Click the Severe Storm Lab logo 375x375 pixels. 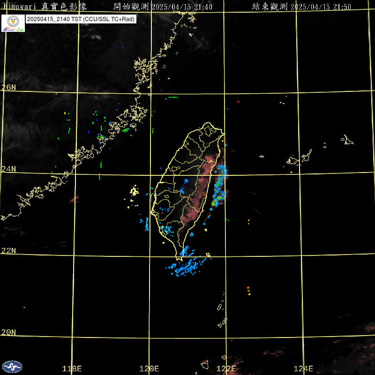(x=13, y=23)
